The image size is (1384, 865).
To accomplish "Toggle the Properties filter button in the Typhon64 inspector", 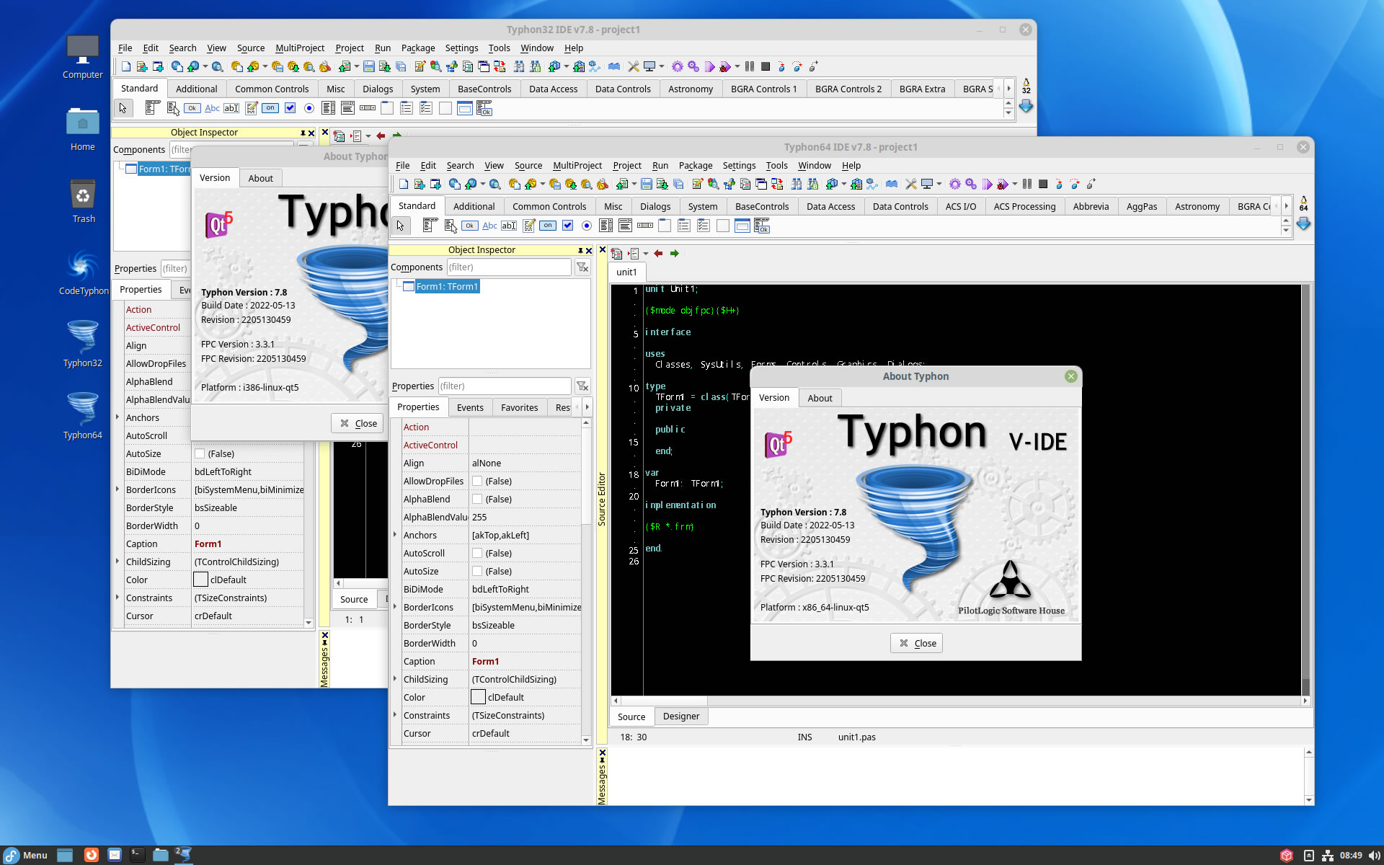I will click(x=582, y=386).
